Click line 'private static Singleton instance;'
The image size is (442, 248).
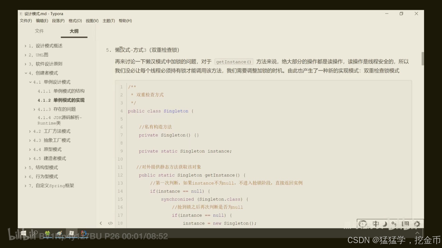coord(185,151)
